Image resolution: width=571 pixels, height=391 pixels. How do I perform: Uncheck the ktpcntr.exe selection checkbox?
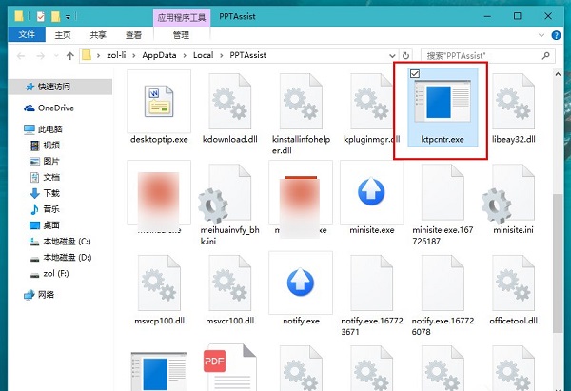(x=415, y=74)
